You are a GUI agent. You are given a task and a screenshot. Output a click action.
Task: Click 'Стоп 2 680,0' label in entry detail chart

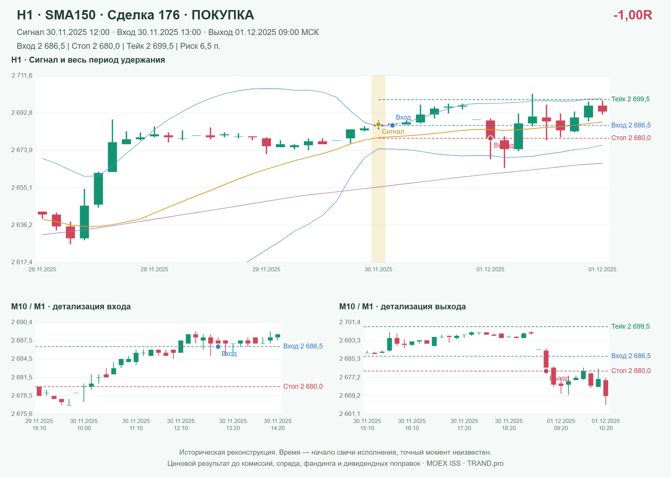[x=303, y=386]
